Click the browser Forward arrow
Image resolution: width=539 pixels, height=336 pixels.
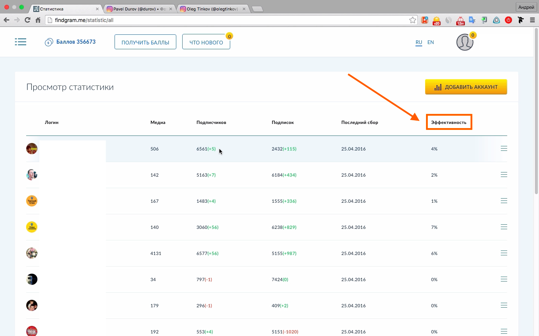[17, 20]
